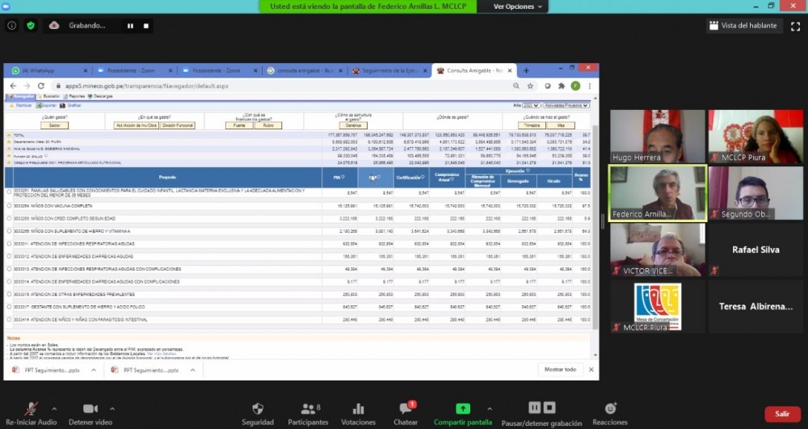Open the Participantes panel
This screenshot has width=808, height=429.
308,409
